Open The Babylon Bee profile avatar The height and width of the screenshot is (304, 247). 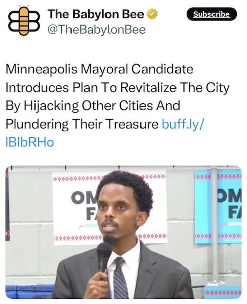pos(24,21)
